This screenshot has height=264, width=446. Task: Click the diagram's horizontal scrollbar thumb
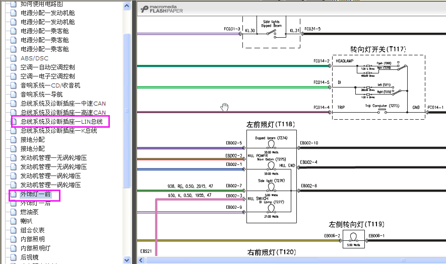(x=296, y=260)
